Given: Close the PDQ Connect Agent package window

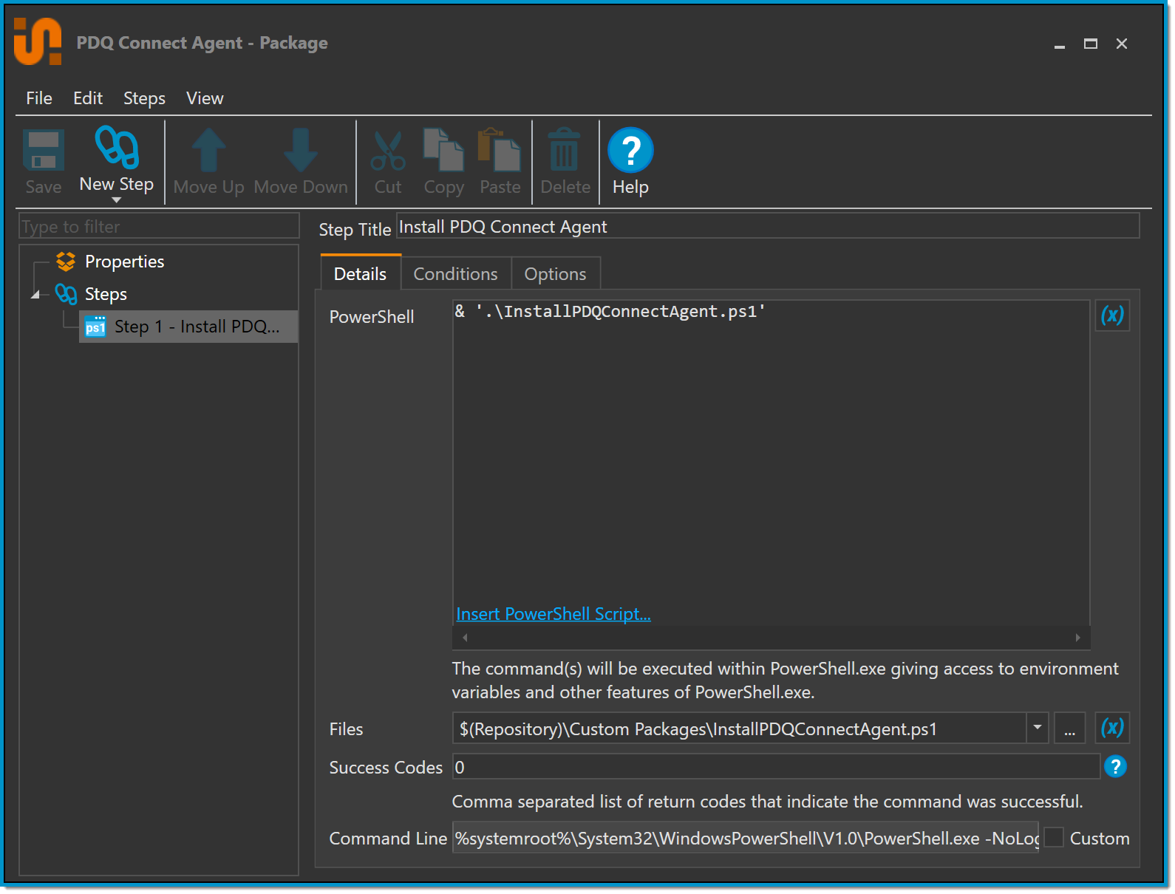Looking at the screenshot, I should (1122, 44).
